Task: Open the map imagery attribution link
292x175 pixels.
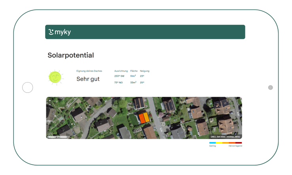Action: coord(226,137)
